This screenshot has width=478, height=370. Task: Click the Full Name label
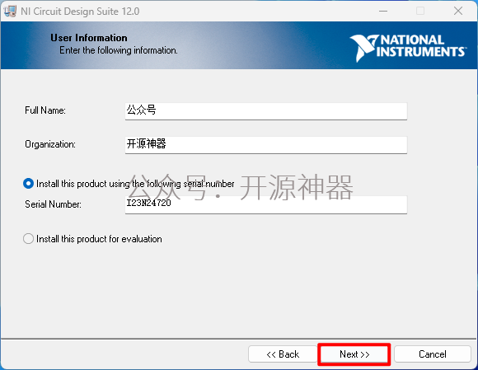pos(45,110)
